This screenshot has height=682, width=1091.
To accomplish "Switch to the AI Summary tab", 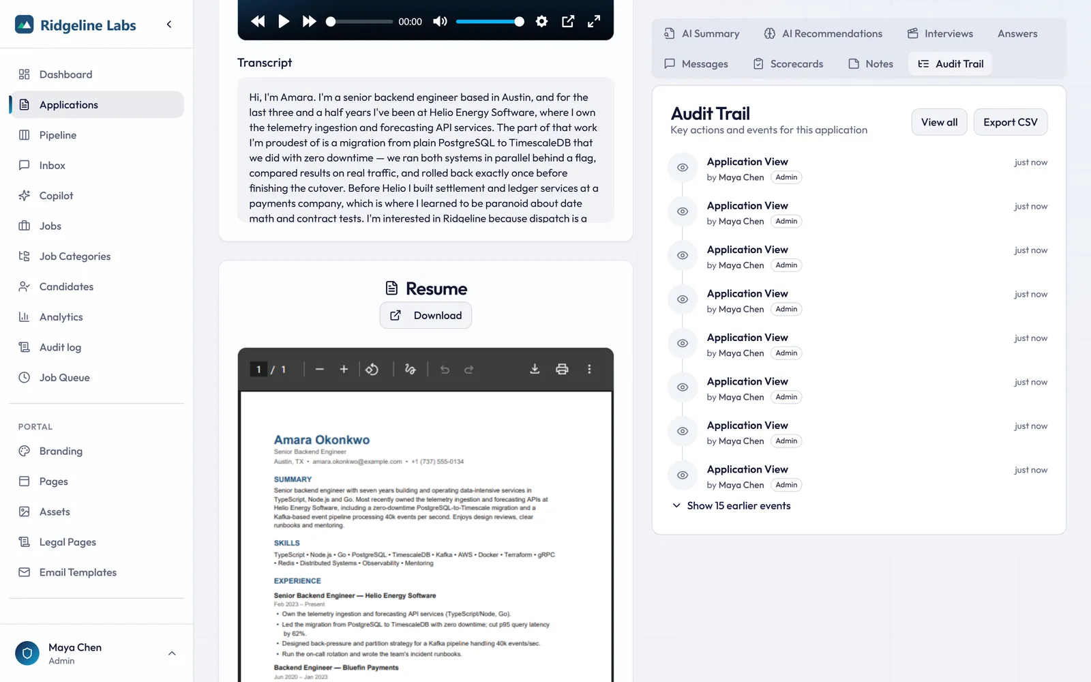I will click(702, 33).
